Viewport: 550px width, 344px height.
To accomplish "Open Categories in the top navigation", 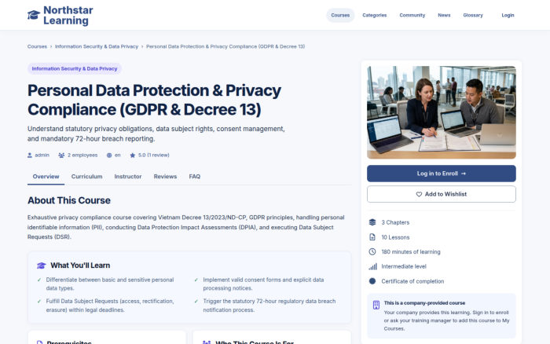I will tap(374, 16).
